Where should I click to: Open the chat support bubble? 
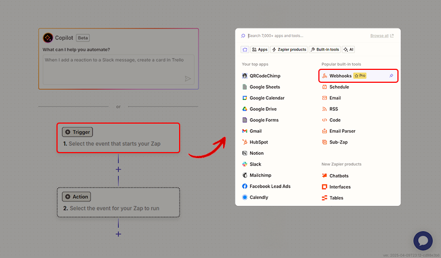423,241
